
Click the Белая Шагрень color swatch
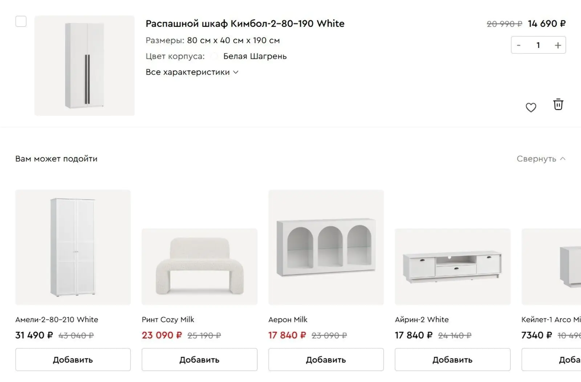coord(214,56)
